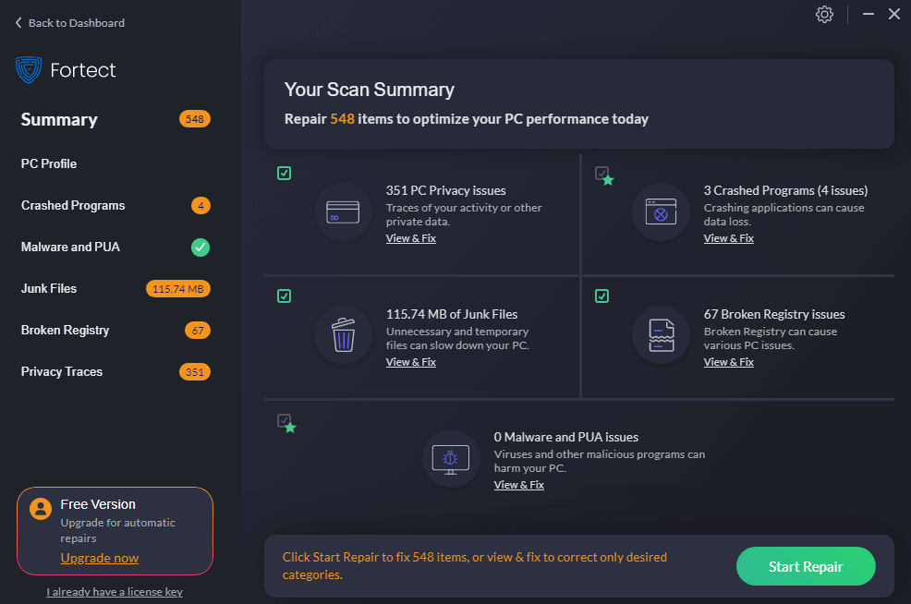Click 'I already have a license key'

click(115, 592)
